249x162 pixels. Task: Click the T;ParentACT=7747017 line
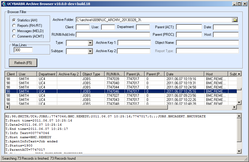click(x=25, y=149)
